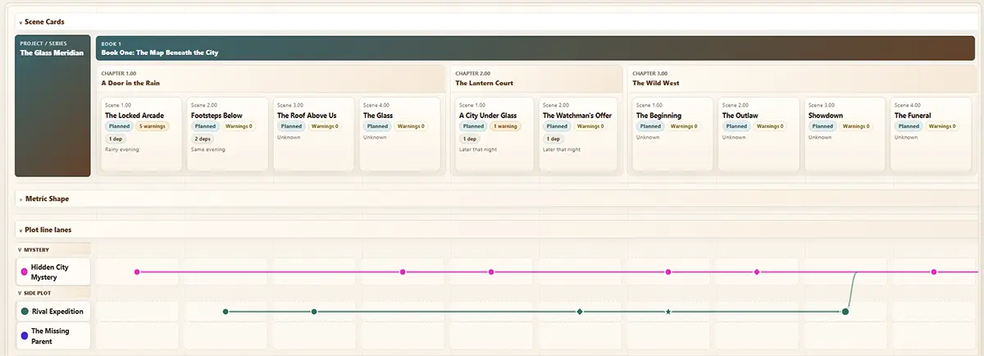Open The Glass Meridian project card
The width and height of the screenshot is (984, 356).
click(x=52, y=106)
